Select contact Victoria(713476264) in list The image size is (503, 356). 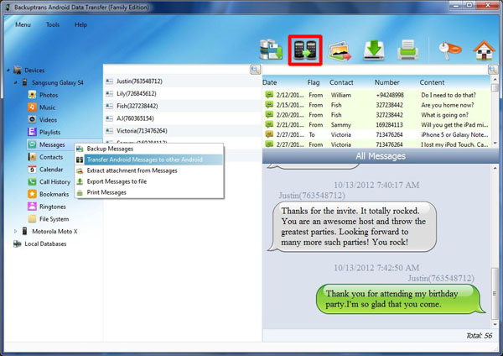tap(183, 131)
